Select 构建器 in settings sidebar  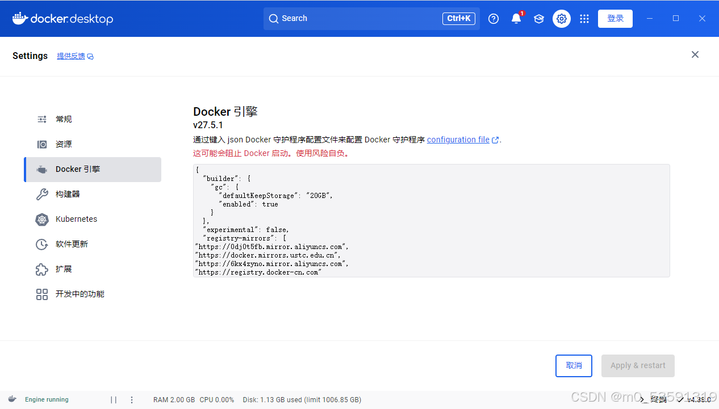[x=93, y=194]
